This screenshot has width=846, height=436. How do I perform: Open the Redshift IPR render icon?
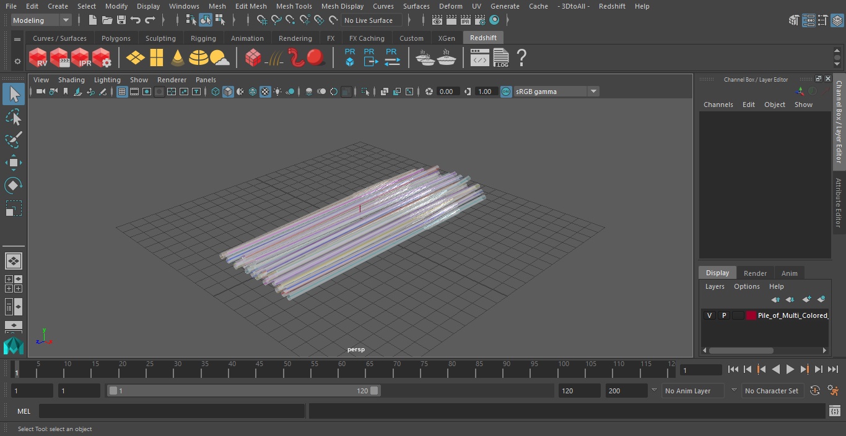(x=81, y=58)
